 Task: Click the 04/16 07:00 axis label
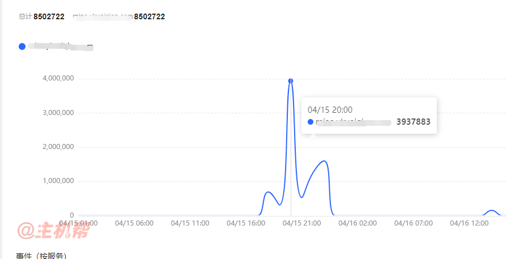click(414, 223)
